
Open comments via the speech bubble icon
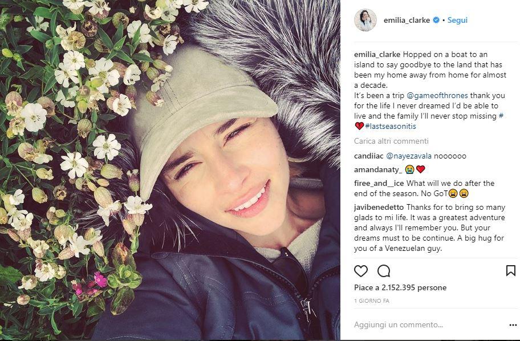point(384,271)
